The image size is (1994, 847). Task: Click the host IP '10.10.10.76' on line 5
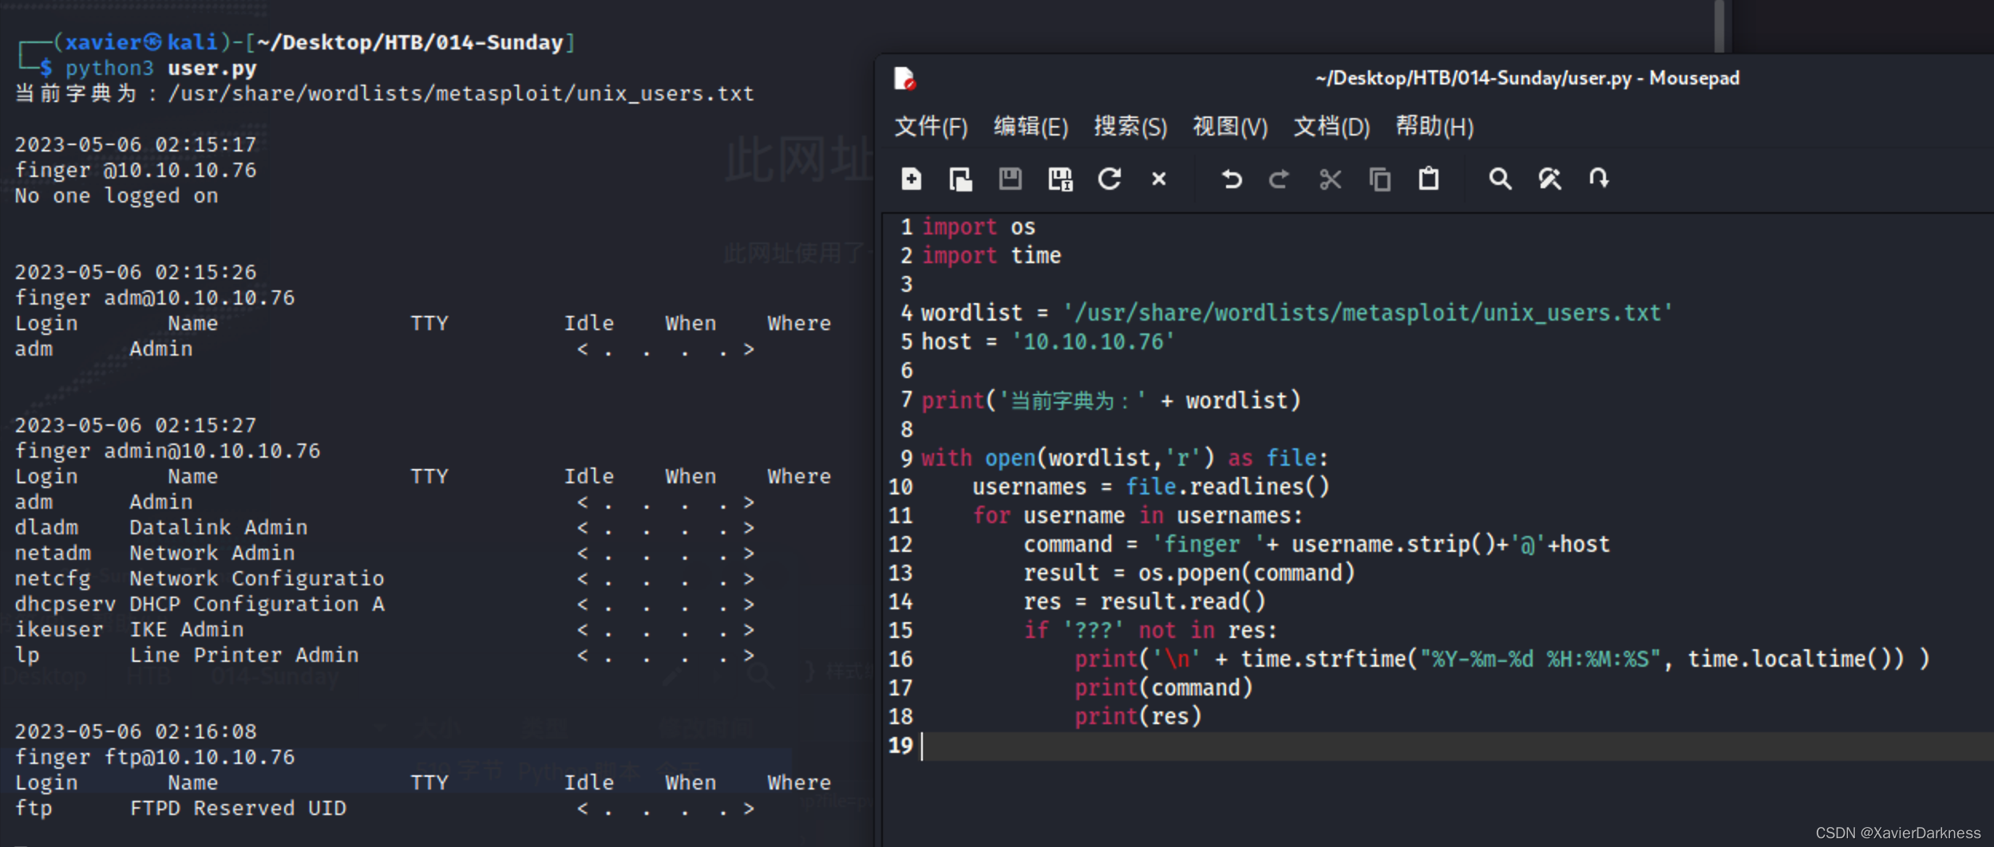pos(1093,342)
